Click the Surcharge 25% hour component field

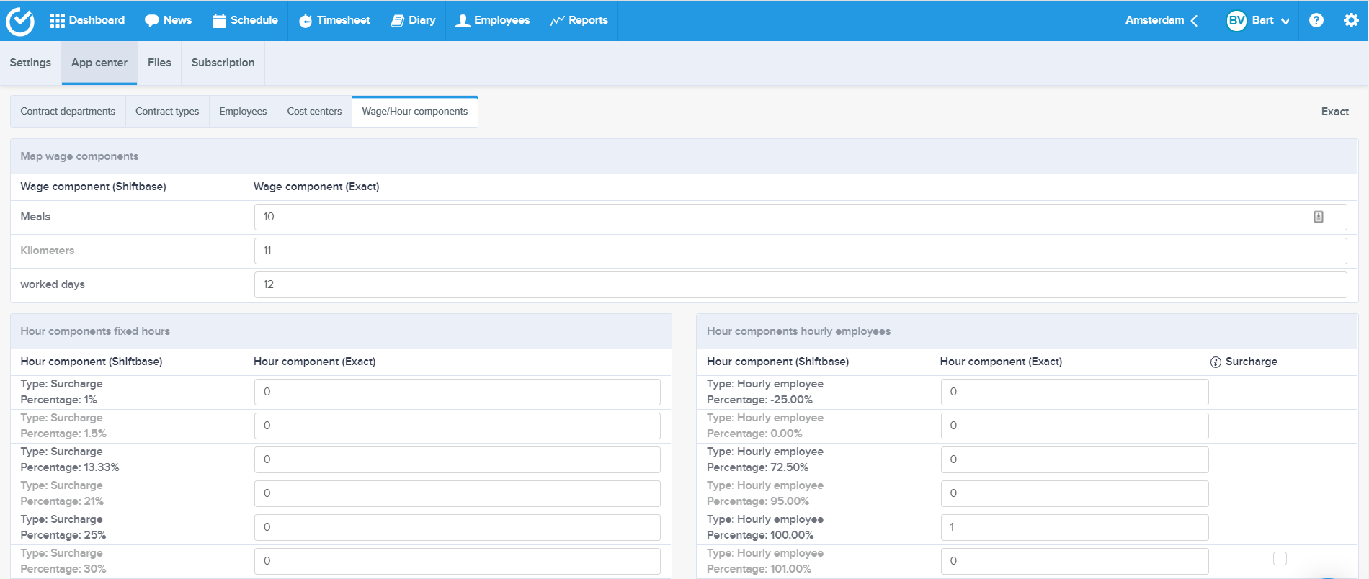pos(458,527)
